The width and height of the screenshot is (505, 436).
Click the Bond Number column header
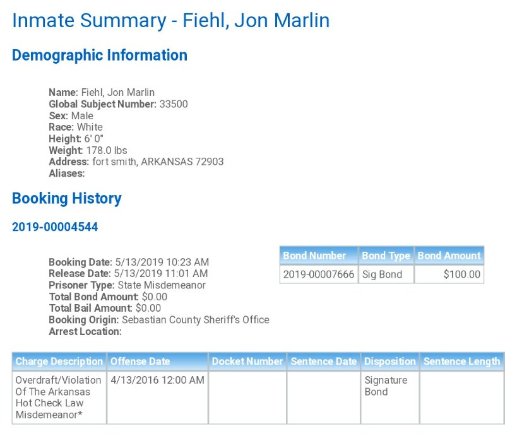click(319, 256)
